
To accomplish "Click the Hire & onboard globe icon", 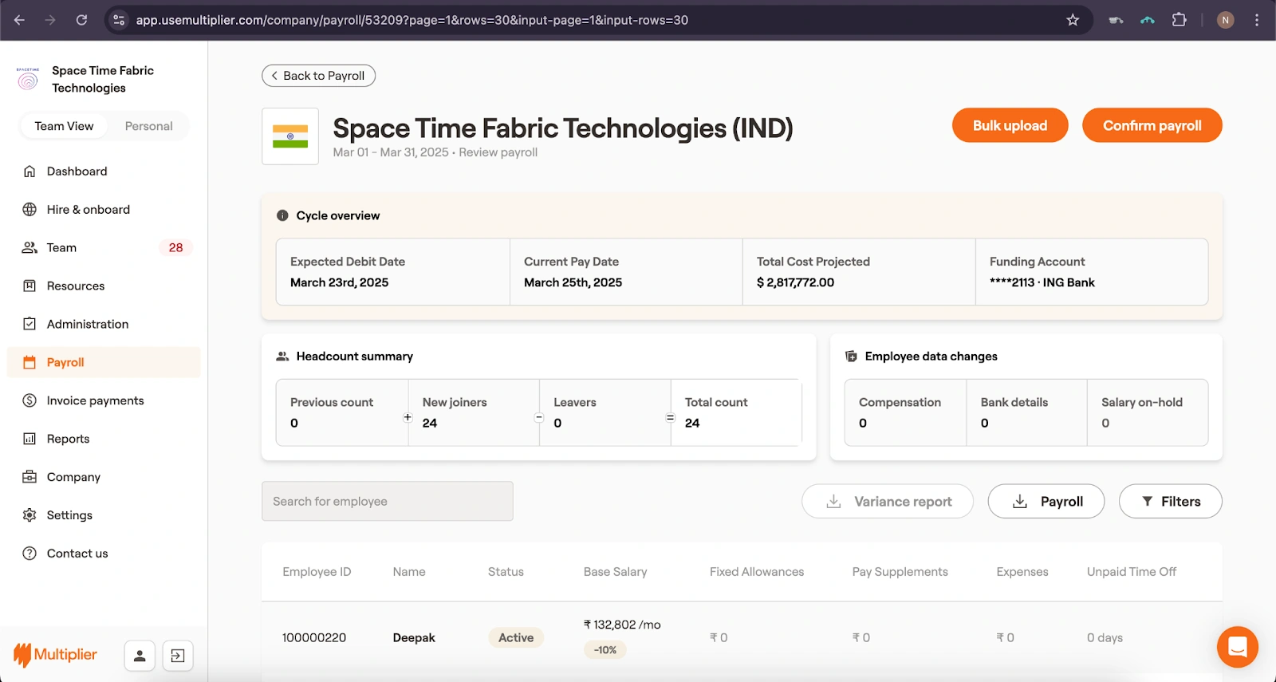I will [x=30, y=209].
